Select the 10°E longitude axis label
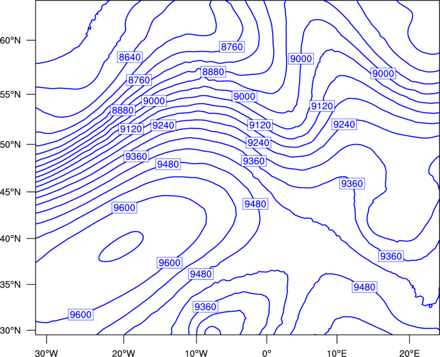440x357 pixels. click(x=337, y=353)
